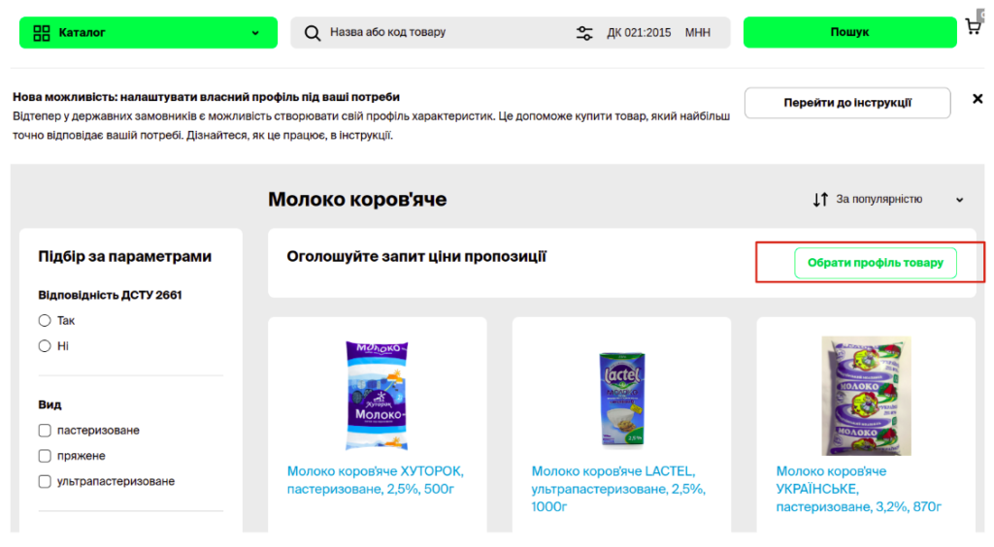The width and height of the screenshot is (994, 547).
Task: Dismiss the new feature notification banner
Action: [977, 99]
